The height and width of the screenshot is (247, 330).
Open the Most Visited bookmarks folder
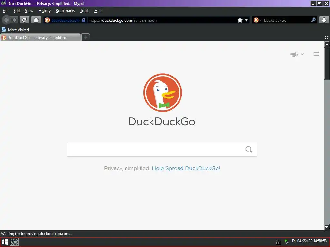click(x=15, y=30)
